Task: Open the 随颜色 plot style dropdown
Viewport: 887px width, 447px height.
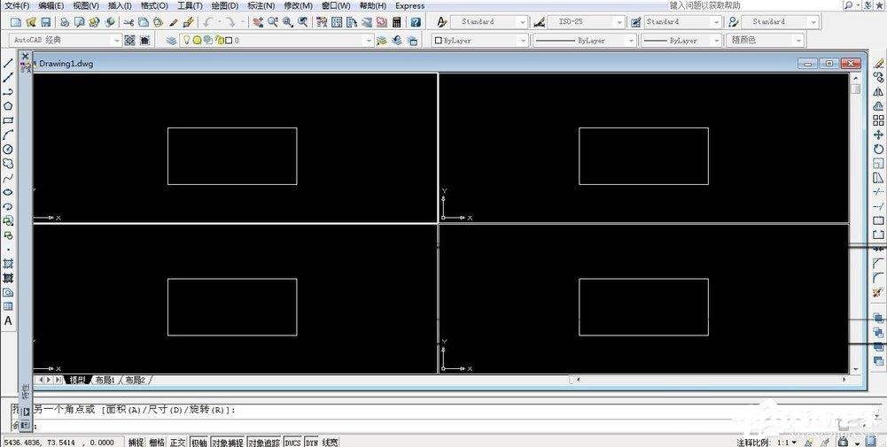Action: 798,41
